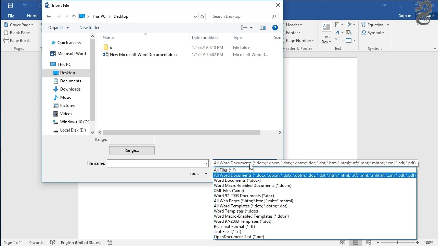
Task: Choose Word Macro-Enabled Documents (*.docm) filter
Action: click(314, 186)
